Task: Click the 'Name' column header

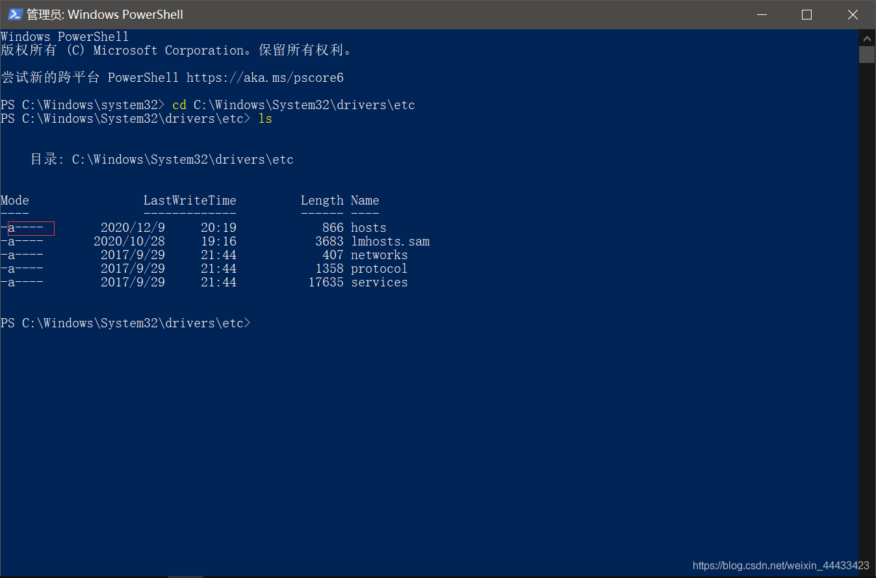Action: pos(365,201)
